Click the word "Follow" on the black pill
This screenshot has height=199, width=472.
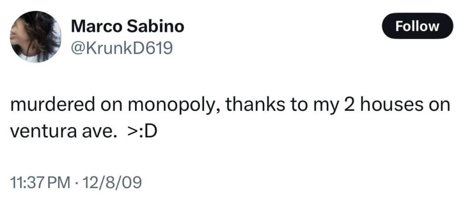point(417,26)
